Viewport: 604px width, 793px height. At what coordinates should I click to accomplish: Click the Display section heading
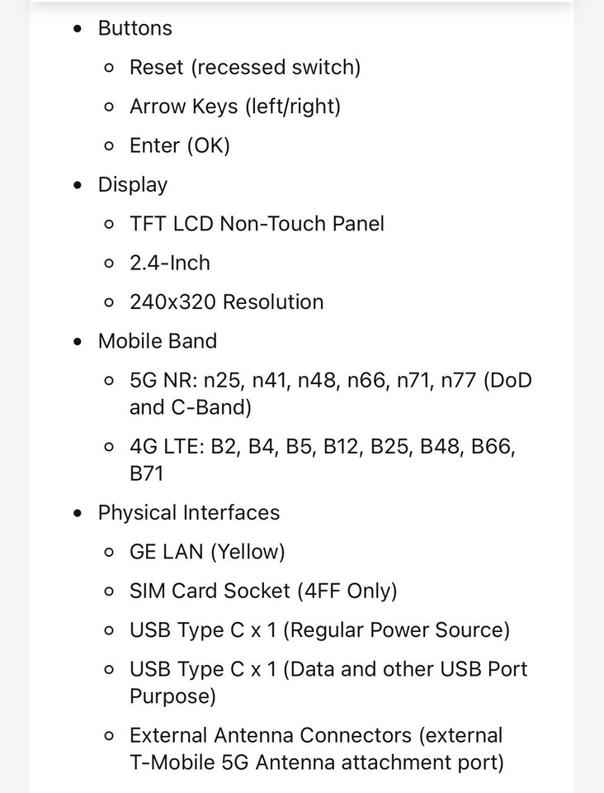(x=132, y=185)
